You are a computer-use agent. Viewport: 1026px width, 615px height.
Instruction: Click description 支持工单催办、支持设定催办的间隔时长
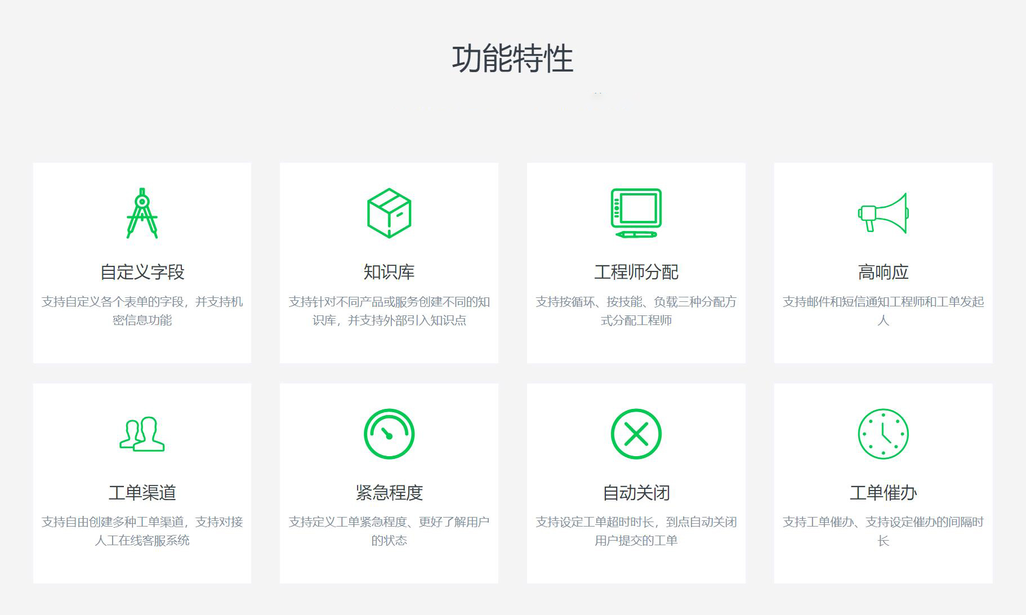pos(883,531)
